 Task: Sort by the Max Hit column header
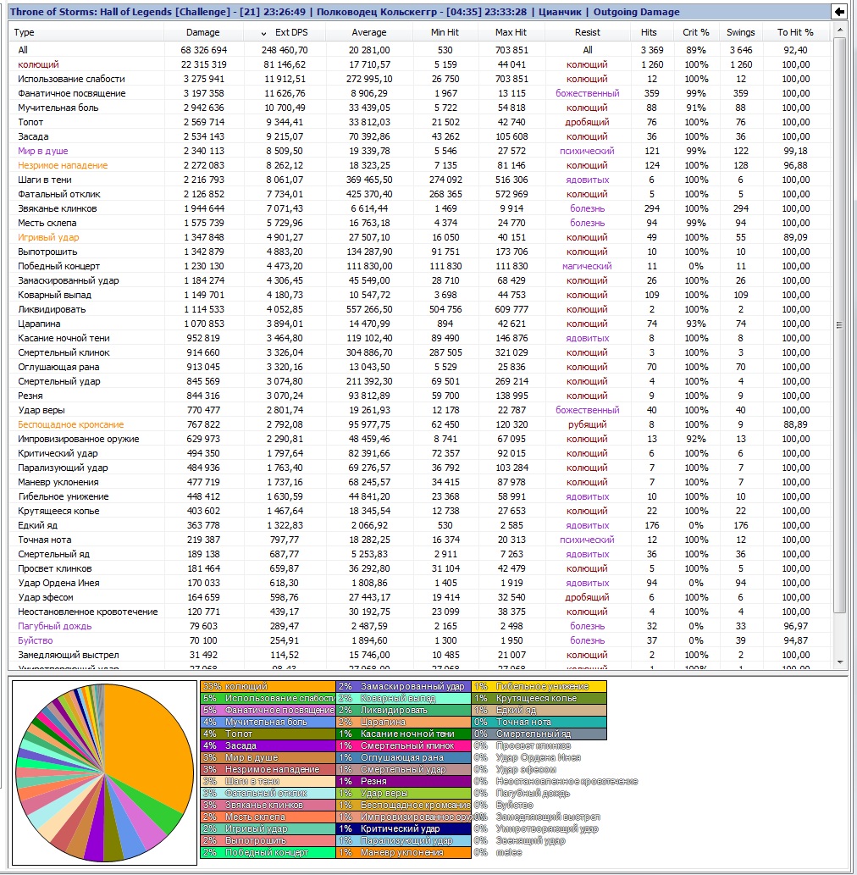511,32
